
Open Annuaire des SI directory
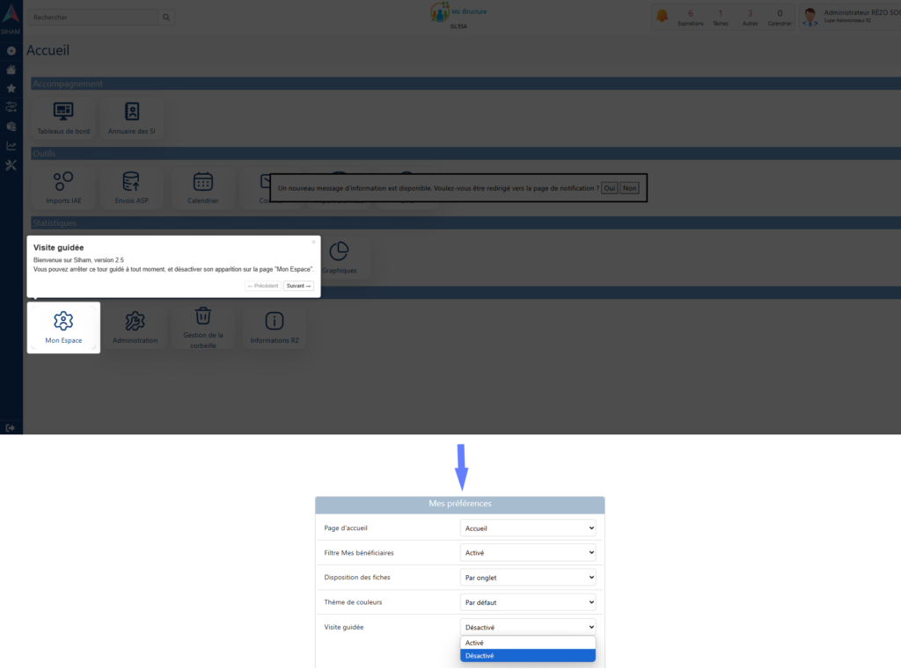[132, 118]
